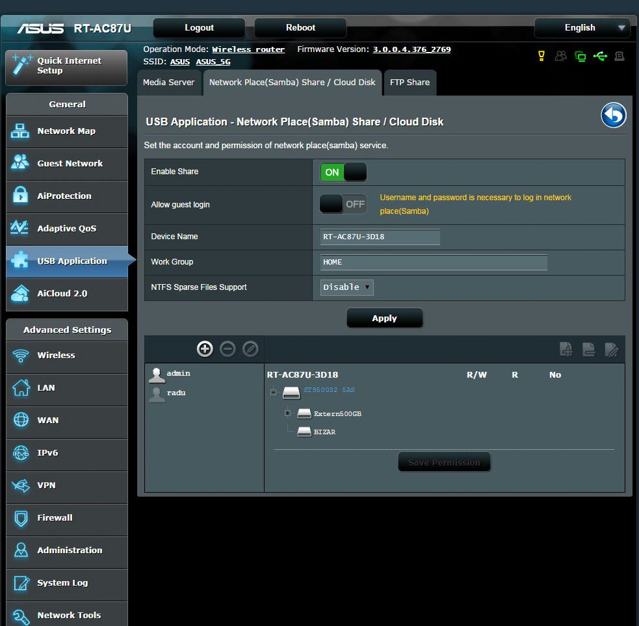Click the Adaptive QoS icon
The height and width of the screenshot is (626, 639).
[20, 228]
